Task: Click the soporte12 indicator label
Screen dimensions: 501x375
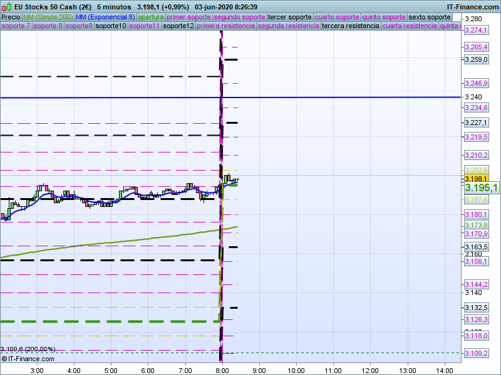Action: coord(178,26)
